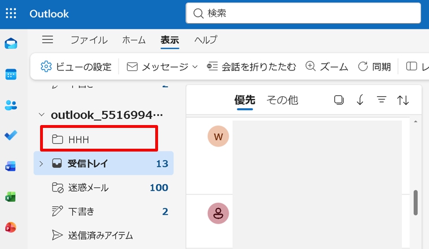Launch Word from the sidebar
Screen dimensions: 429x249
11,166
